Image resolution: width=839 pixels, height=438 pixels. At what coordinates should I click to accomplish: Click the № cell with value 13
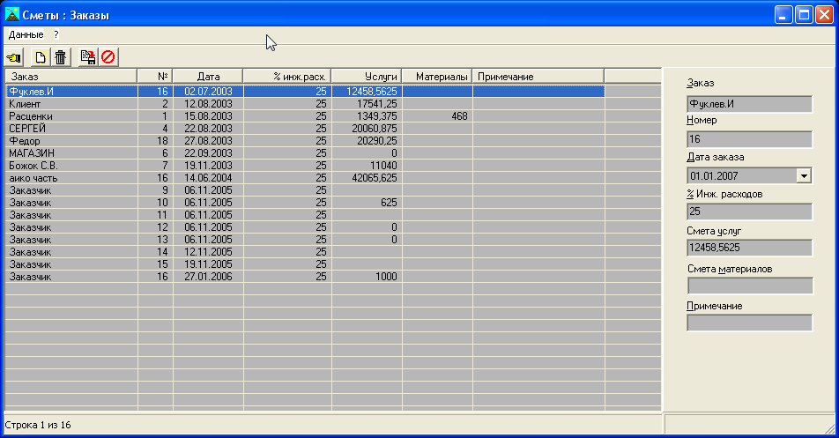155,240
